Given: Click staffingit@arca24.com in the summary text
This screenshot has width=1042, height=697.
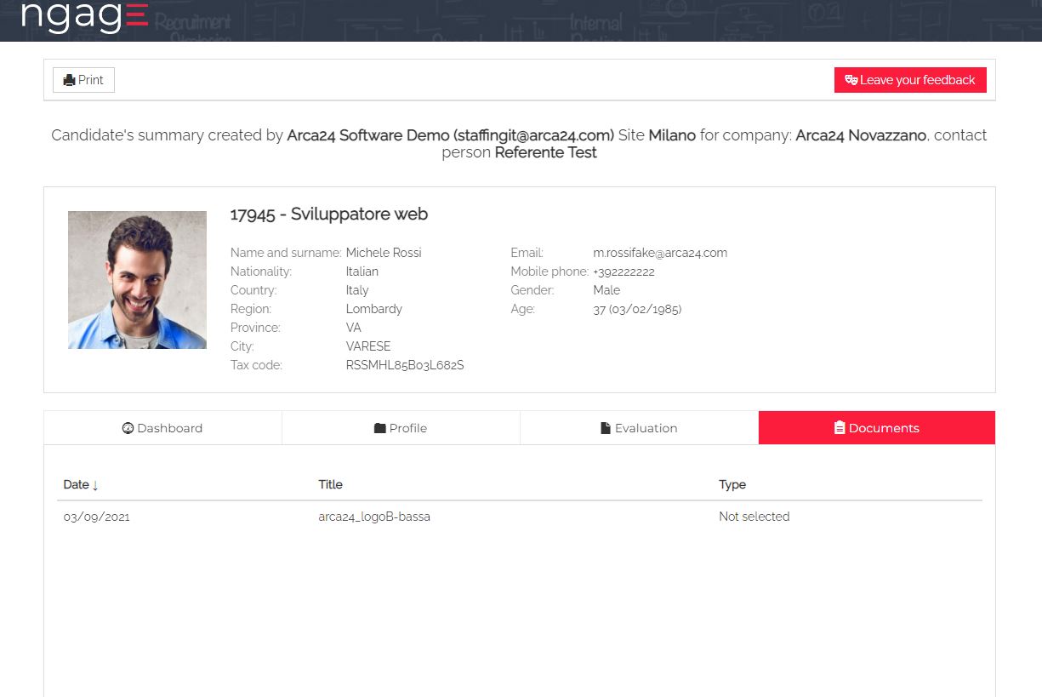Looking at the screenshot, I should tap(533, 135).
